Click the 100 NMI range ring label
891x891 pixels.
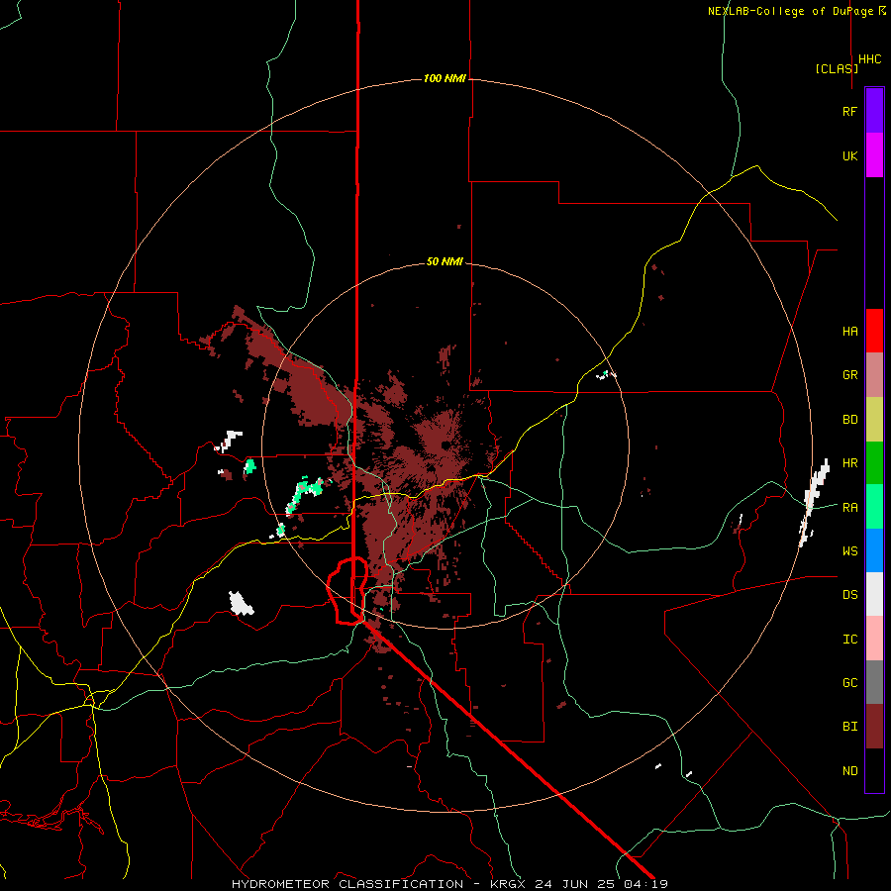(x=445, y=78)
